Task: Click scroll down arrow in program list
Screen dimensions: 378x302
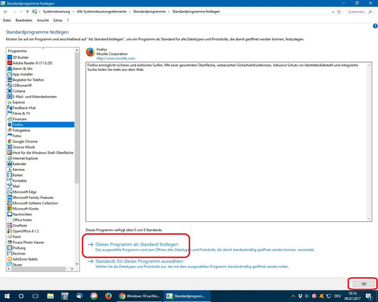Action: tap(77, 264)
